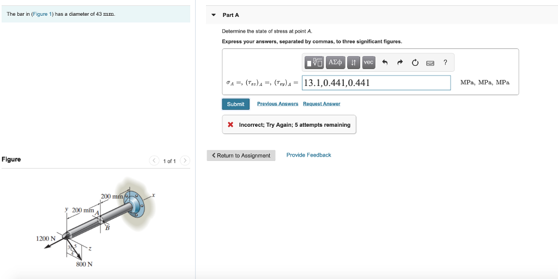This screenshot has width=558, height=279.
Task: Click the 'Express your answers' instruction text
Action: click(x=312, y=41)
